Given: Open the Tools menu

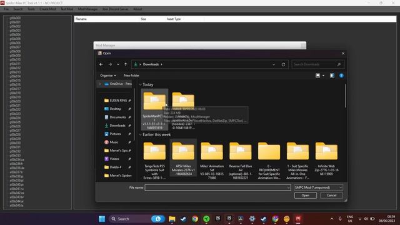Looking at the screenshot, I should click(31, 9).
